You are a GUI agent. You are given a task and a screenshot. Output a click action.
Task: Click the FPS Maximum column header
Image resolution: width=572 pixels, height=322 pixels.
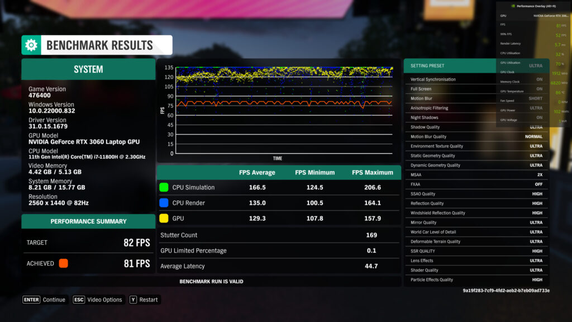[x=373, y=172]
